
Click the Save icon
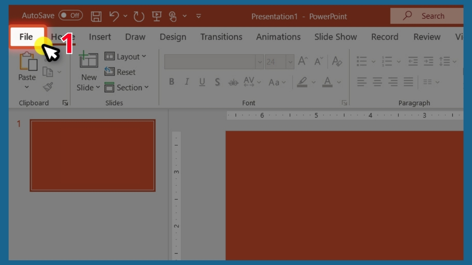(96, 16)
